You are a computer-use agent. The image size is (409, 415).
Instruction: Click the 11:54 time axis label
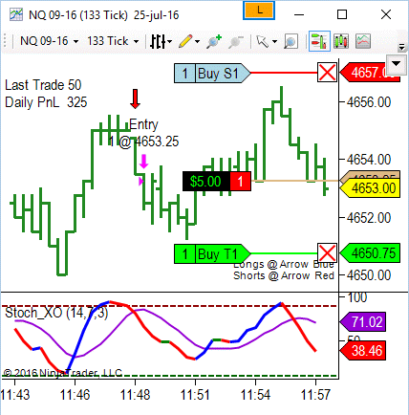[255, 395]
